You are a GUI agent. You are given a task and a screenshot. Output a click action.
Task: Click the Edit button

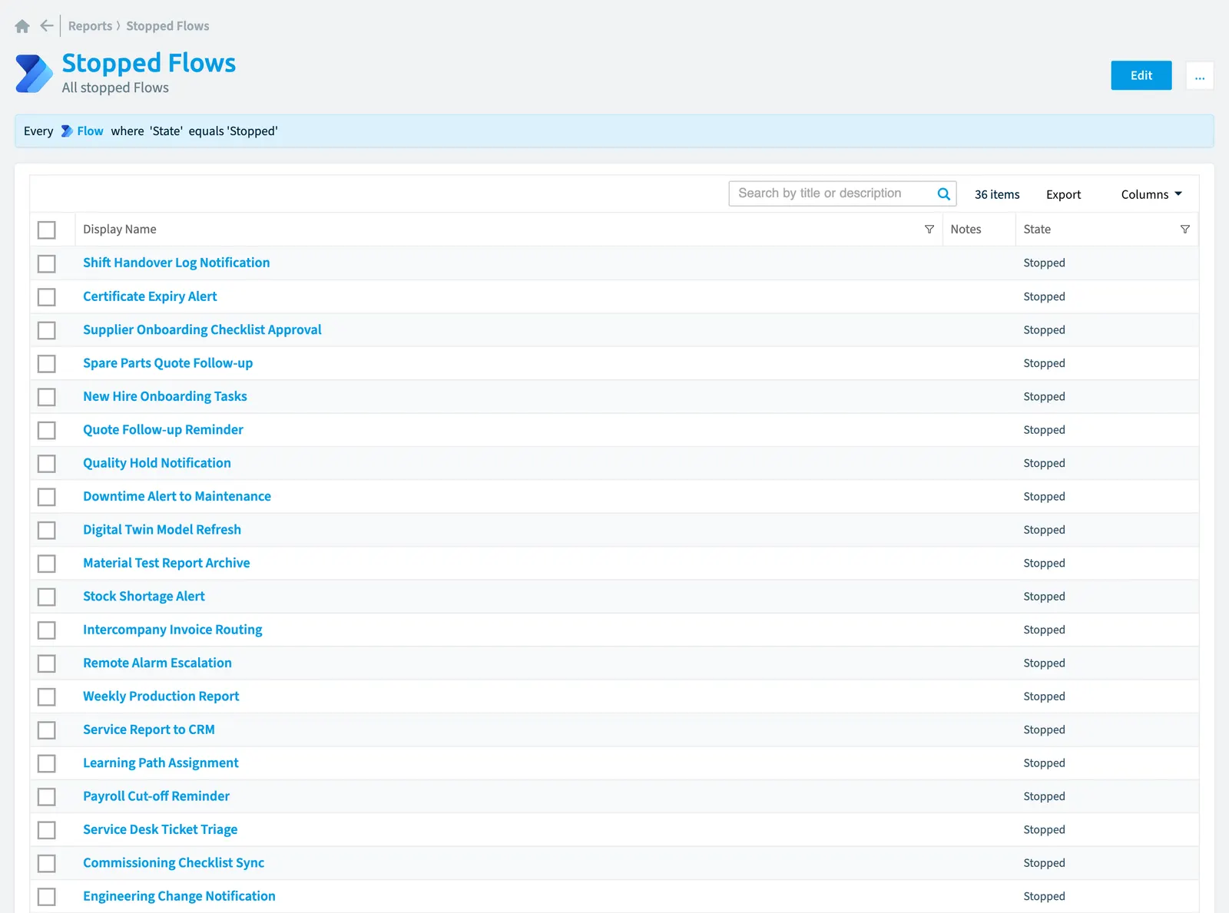coord(1141,75)
